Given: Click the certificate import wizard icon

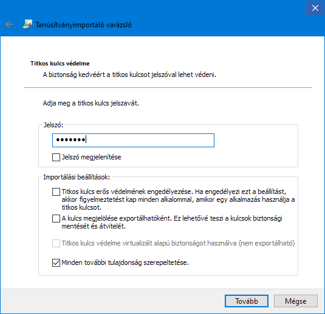Looking at the screenshot, I should tap(27, 24).
